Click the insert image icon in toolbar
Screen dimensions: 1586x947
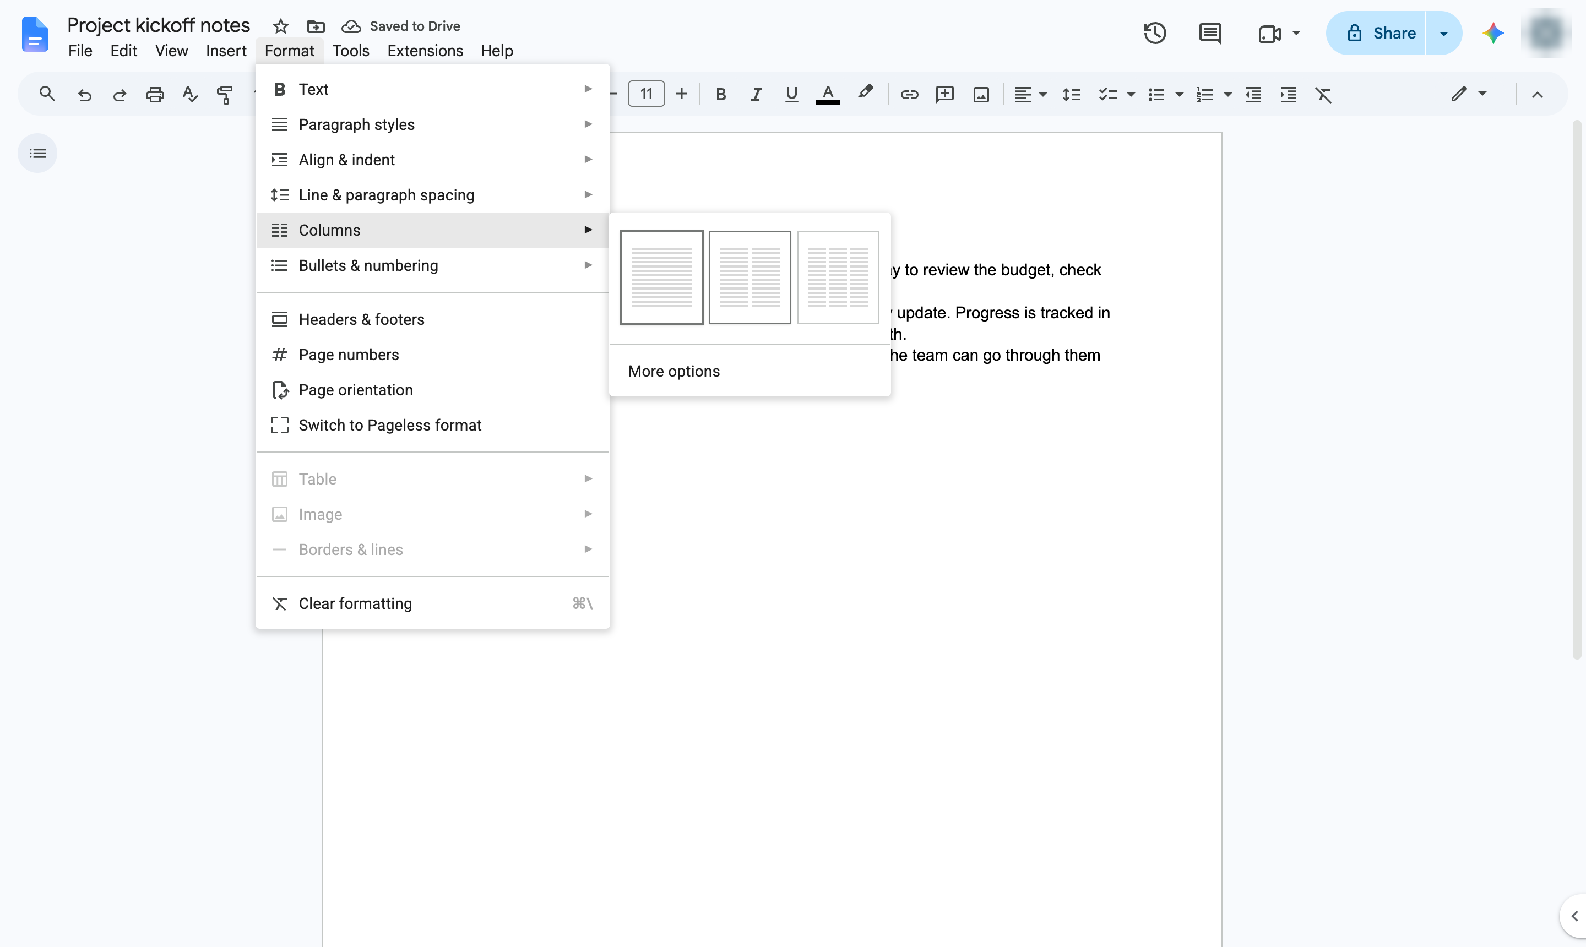click(x=981, y=95)
